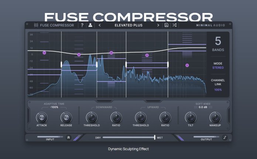This screenshot has width=257, height=159.
Task: Click the Makeup knob
Action: (x=215, y=118)
